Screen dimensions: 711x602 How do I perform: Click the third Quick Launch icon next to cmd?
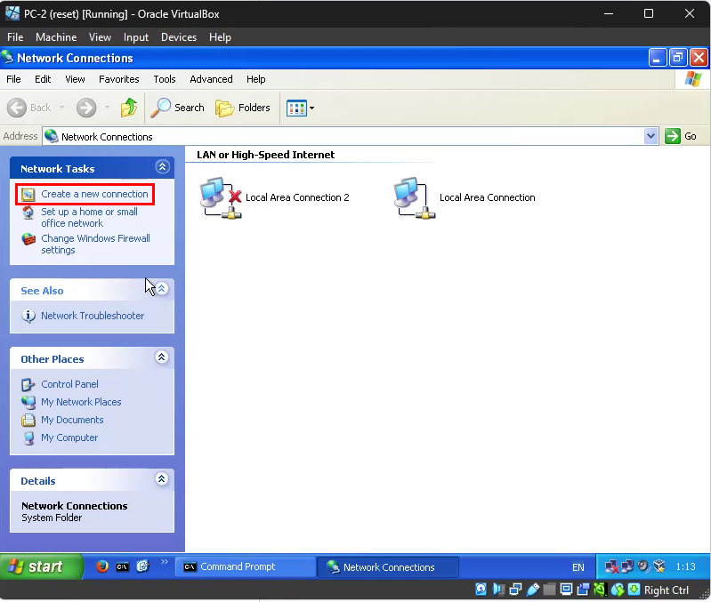143,566
